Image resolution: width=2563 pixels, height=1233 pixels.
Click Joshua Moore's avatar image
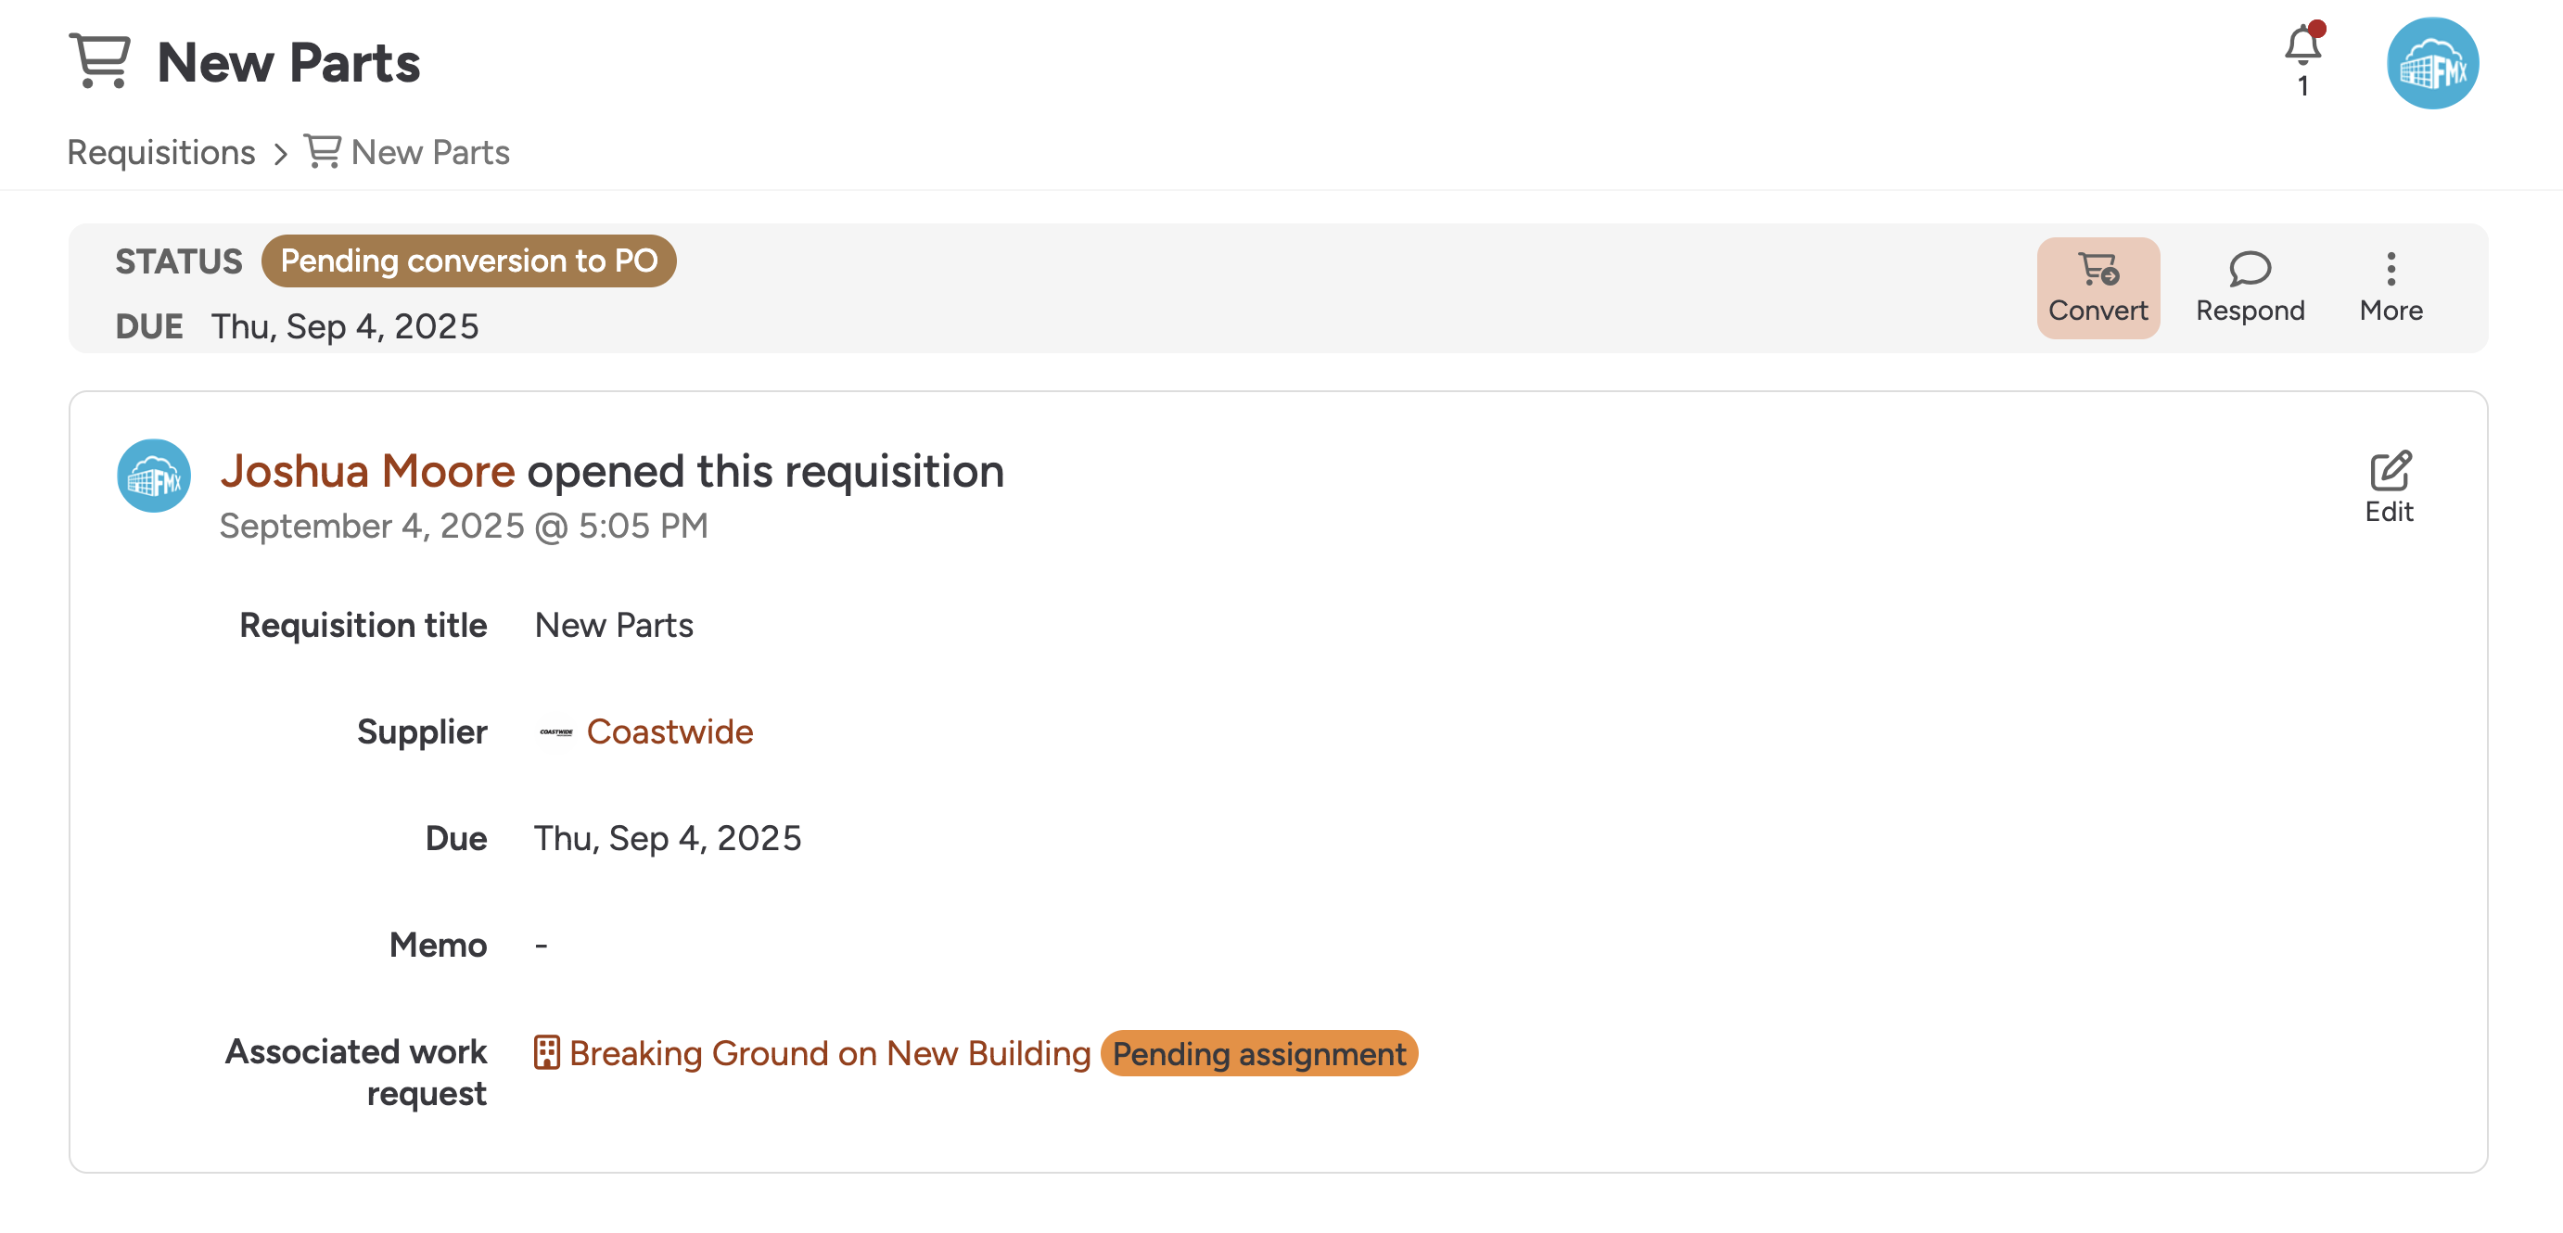click(154, 476)
